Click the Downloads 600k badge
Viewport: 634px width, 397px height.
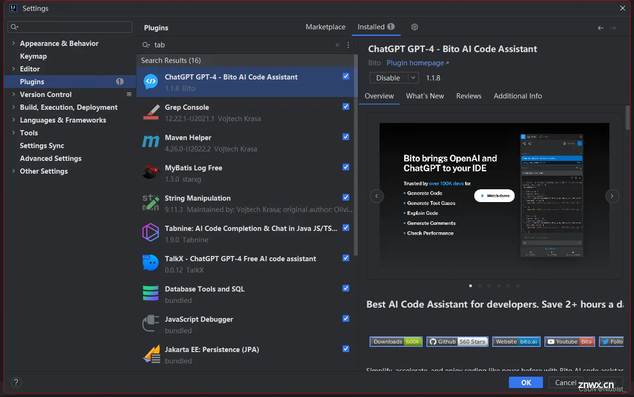pos(396,342)
